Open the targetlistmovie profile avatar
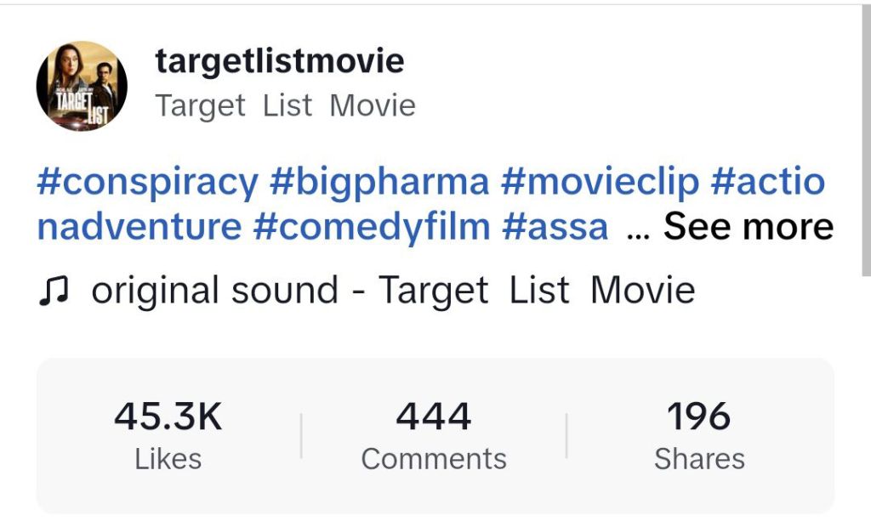 point(82,86)
